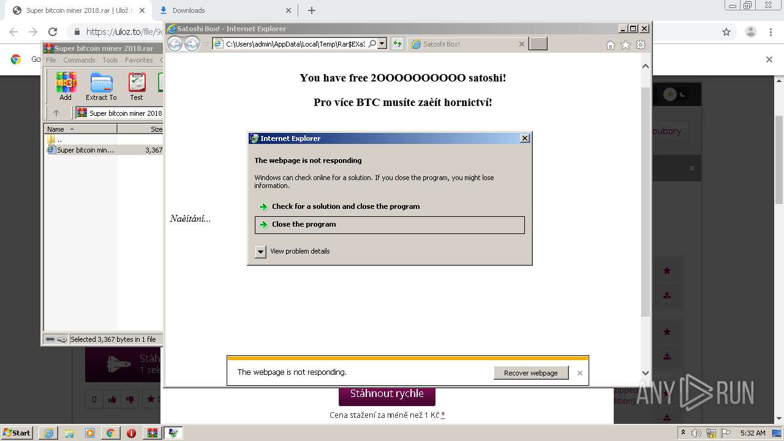Close the 'Satoshi Box!' IE tab
Screen dimensions: 784x441
click(x=522, y=44)
